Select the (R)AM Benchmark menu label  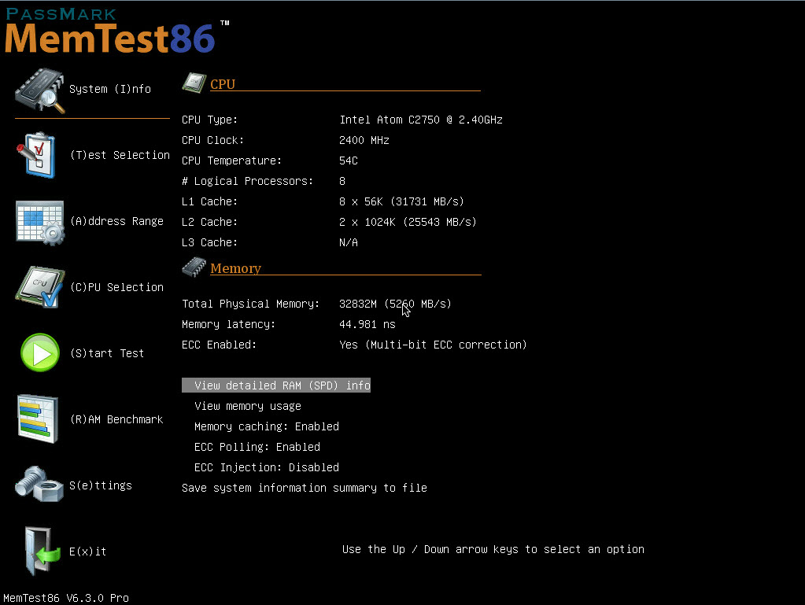(x=116, y=420)
